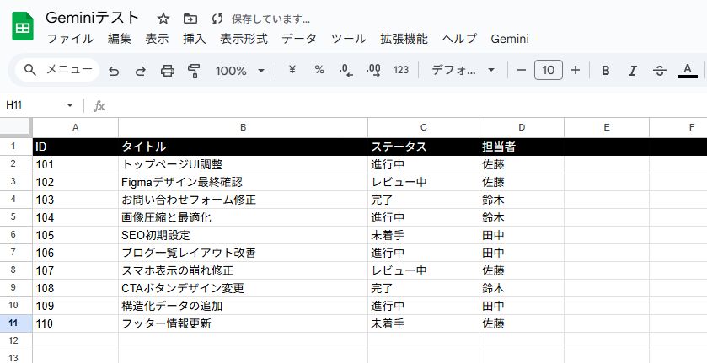The height and width of the screenshot is (363, 707).
Task: Format as currency with ¥ icon
Action: coord(292,70)
